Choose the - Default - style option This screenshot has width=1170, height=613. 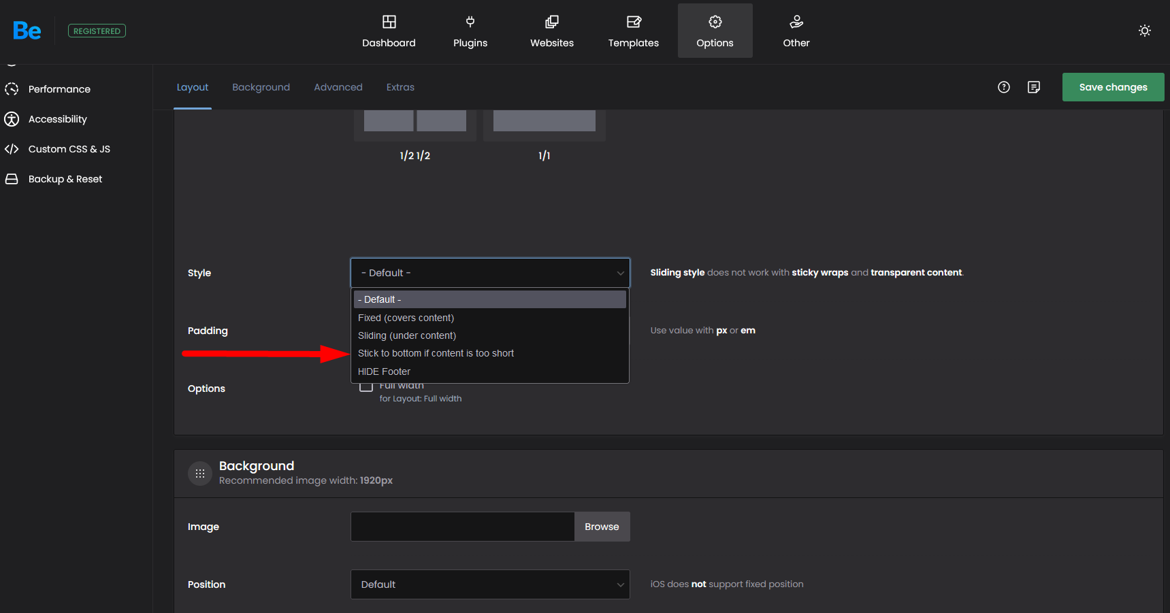point(490,299)
